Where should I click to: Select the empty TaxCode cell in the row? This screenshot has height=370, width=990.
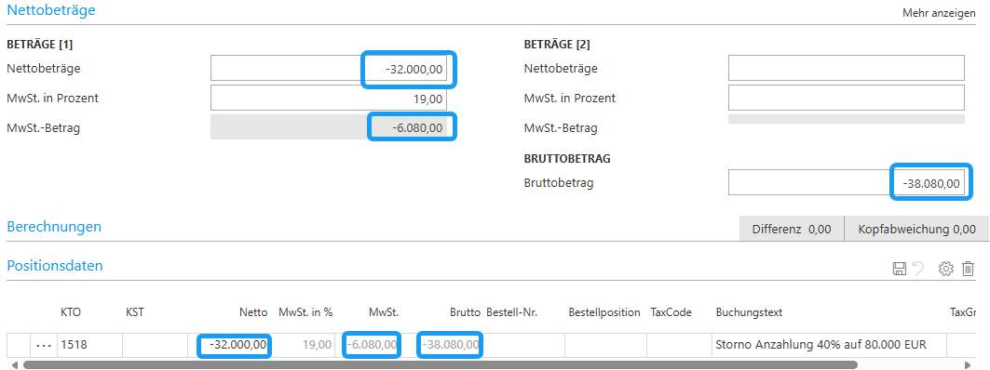pyautogui.click(x=679, y=346)
